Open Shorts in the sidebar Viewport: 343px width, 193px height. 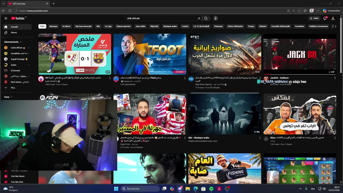17,32
